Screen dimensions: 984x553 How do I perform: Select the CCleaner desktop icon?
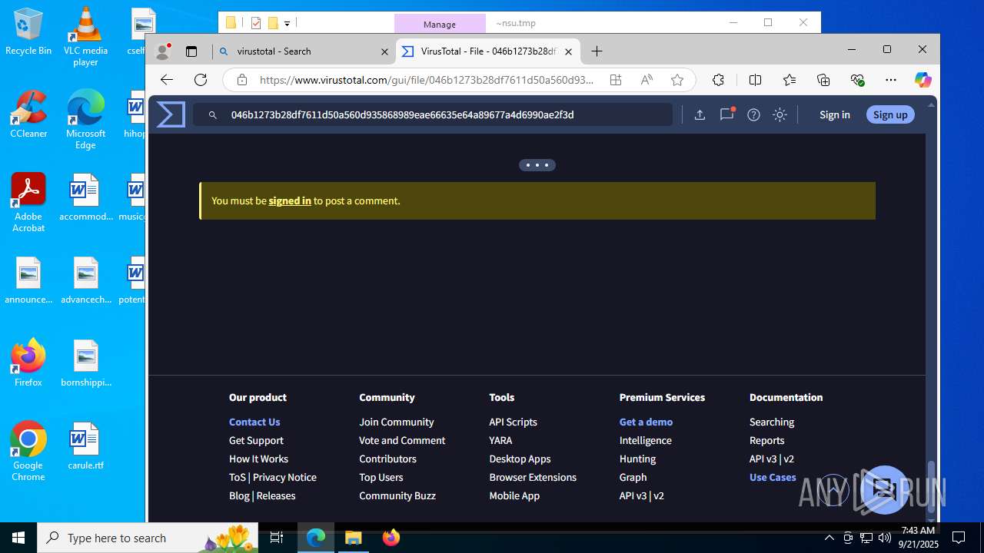pos(28,114)
